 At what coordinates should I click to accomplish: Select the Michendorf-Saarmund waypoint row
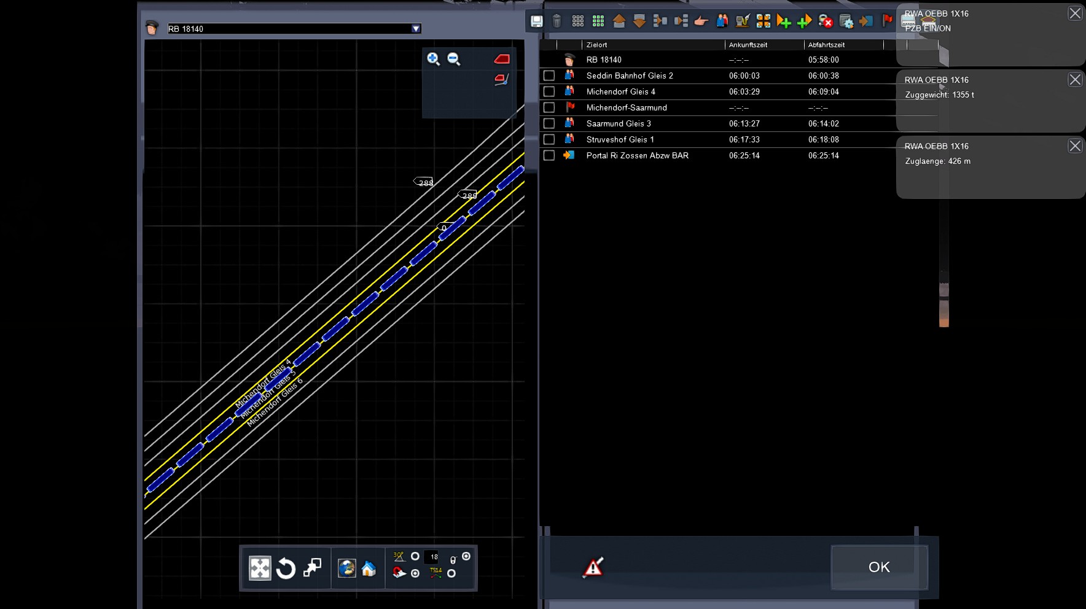coord(627,107)
